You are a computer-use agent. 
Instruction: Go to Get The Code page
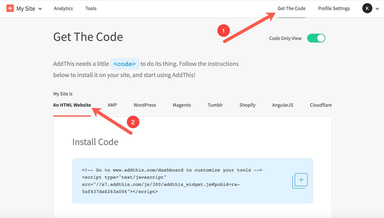click(291, 8)
